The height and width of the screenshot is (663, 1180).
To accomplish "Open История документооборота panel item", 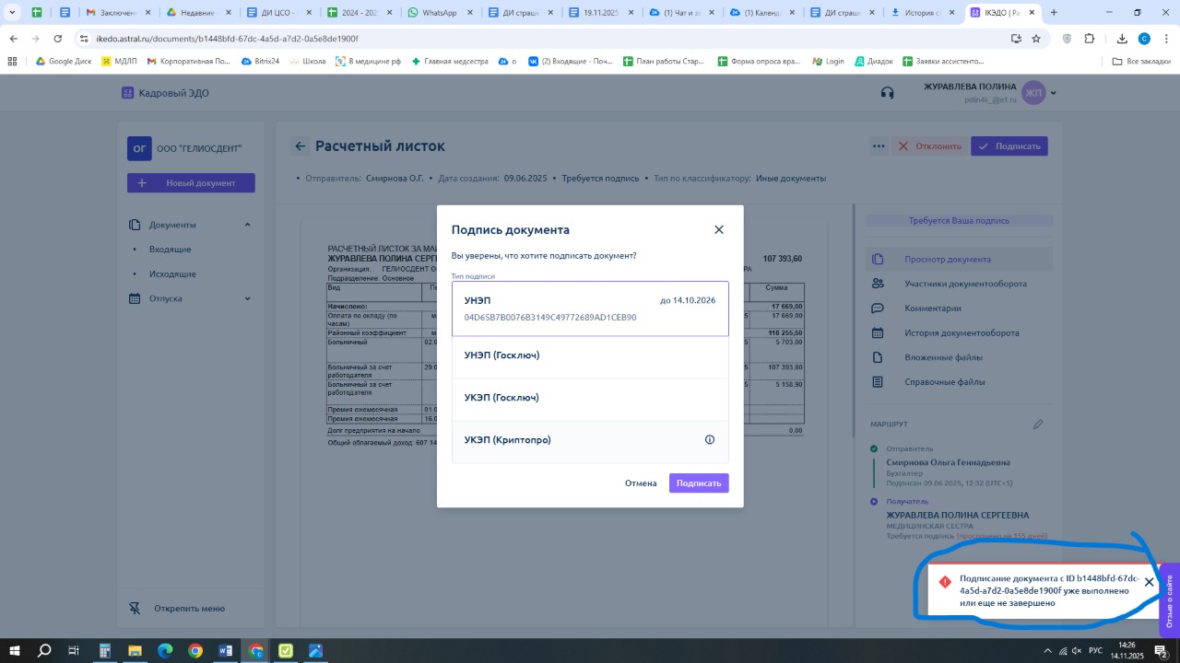I will (x=962, y=333).
